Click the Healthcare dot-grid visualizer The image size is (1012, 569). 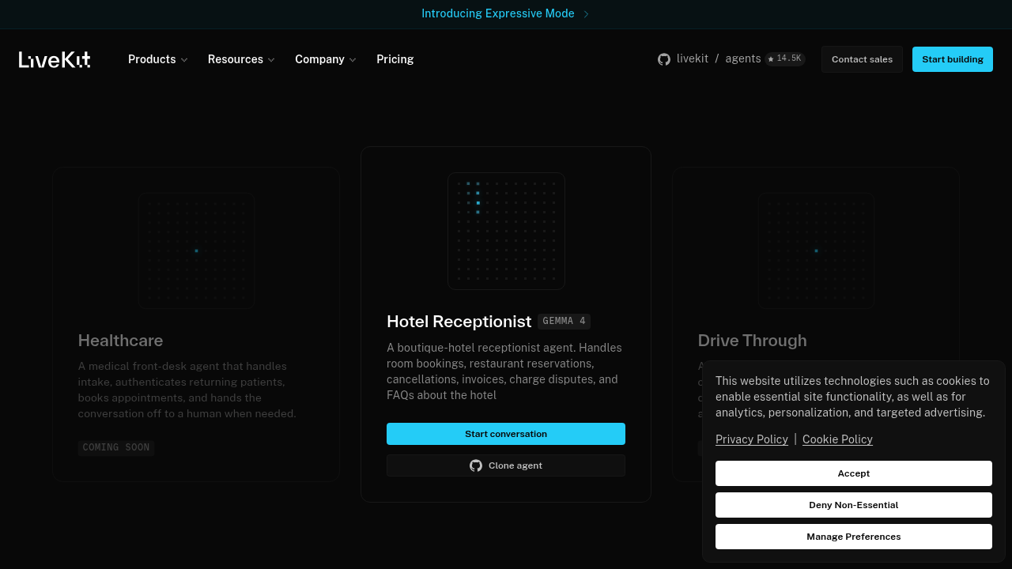click(x=196, y=251)
